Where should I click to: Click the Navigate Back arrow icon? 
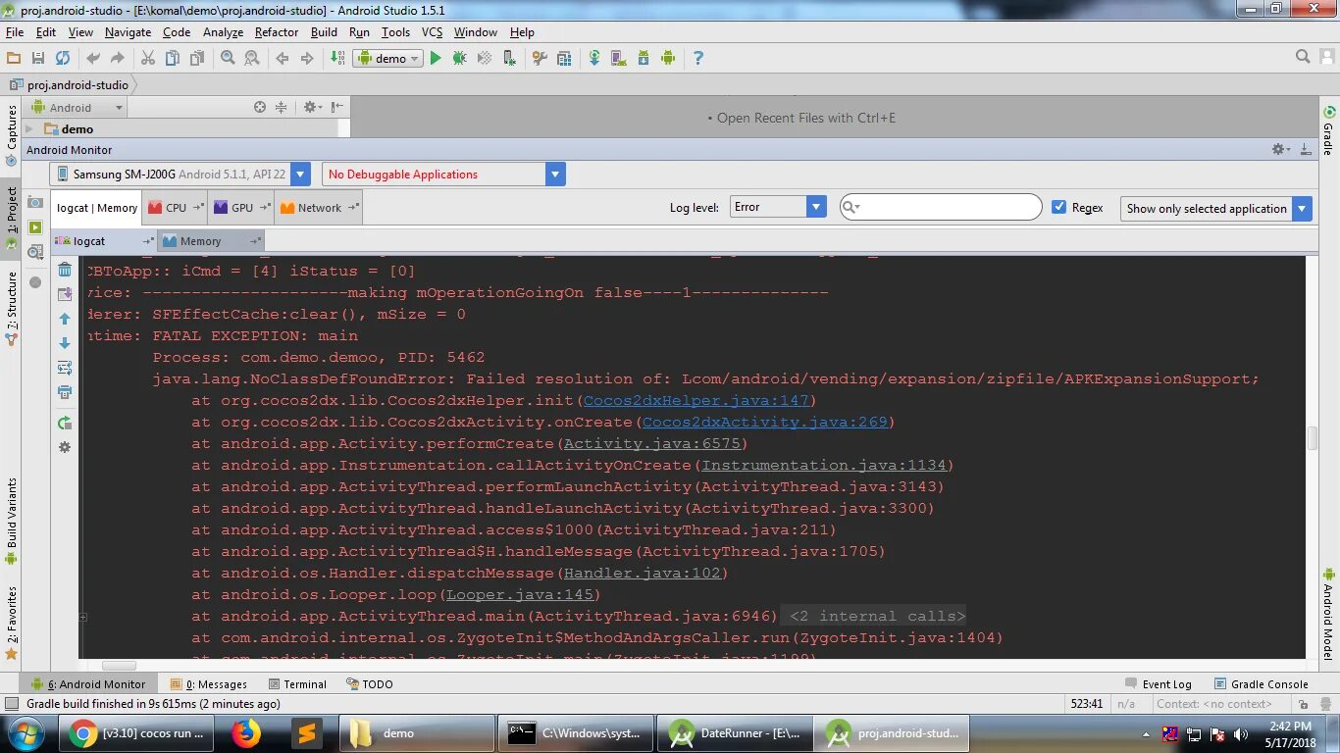coord(283,59)
